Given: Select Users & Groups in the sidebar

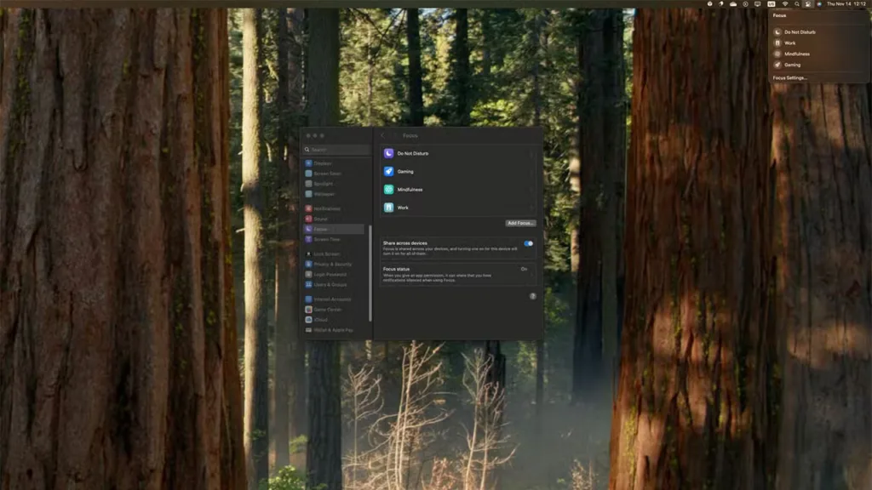Looking at the screenshot, I should (x=334, y=284).
